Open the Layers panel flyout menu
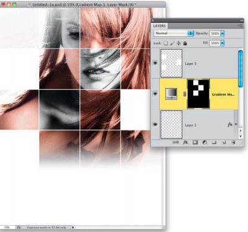Viewport: 248px width, 232px height. pos(241,26)
